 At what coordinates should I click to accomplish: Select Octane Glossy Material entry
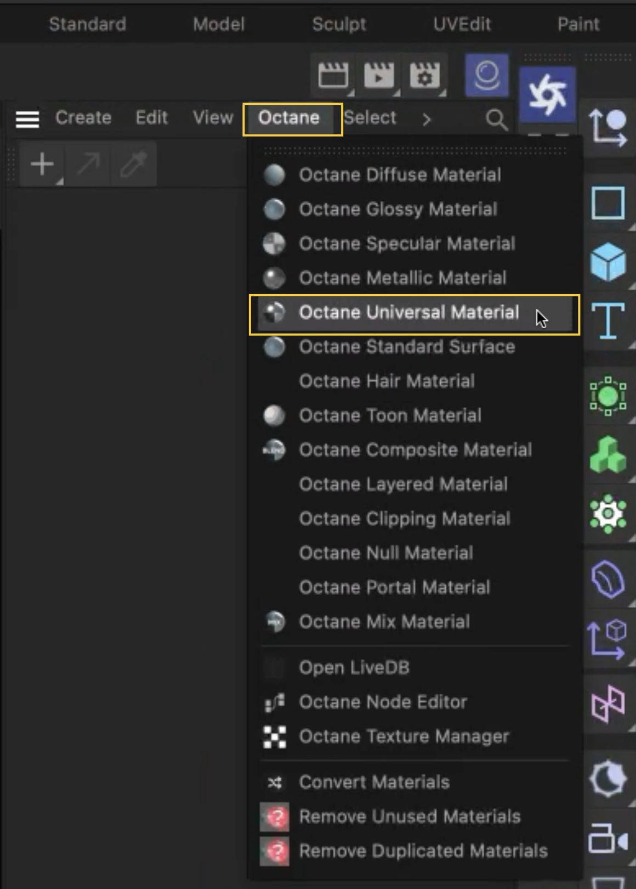[397, 209]
